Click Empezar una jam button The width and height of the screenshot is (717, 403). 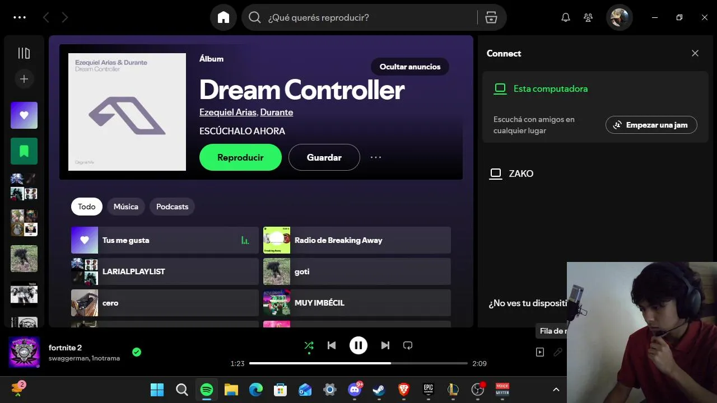click(651, 125)
